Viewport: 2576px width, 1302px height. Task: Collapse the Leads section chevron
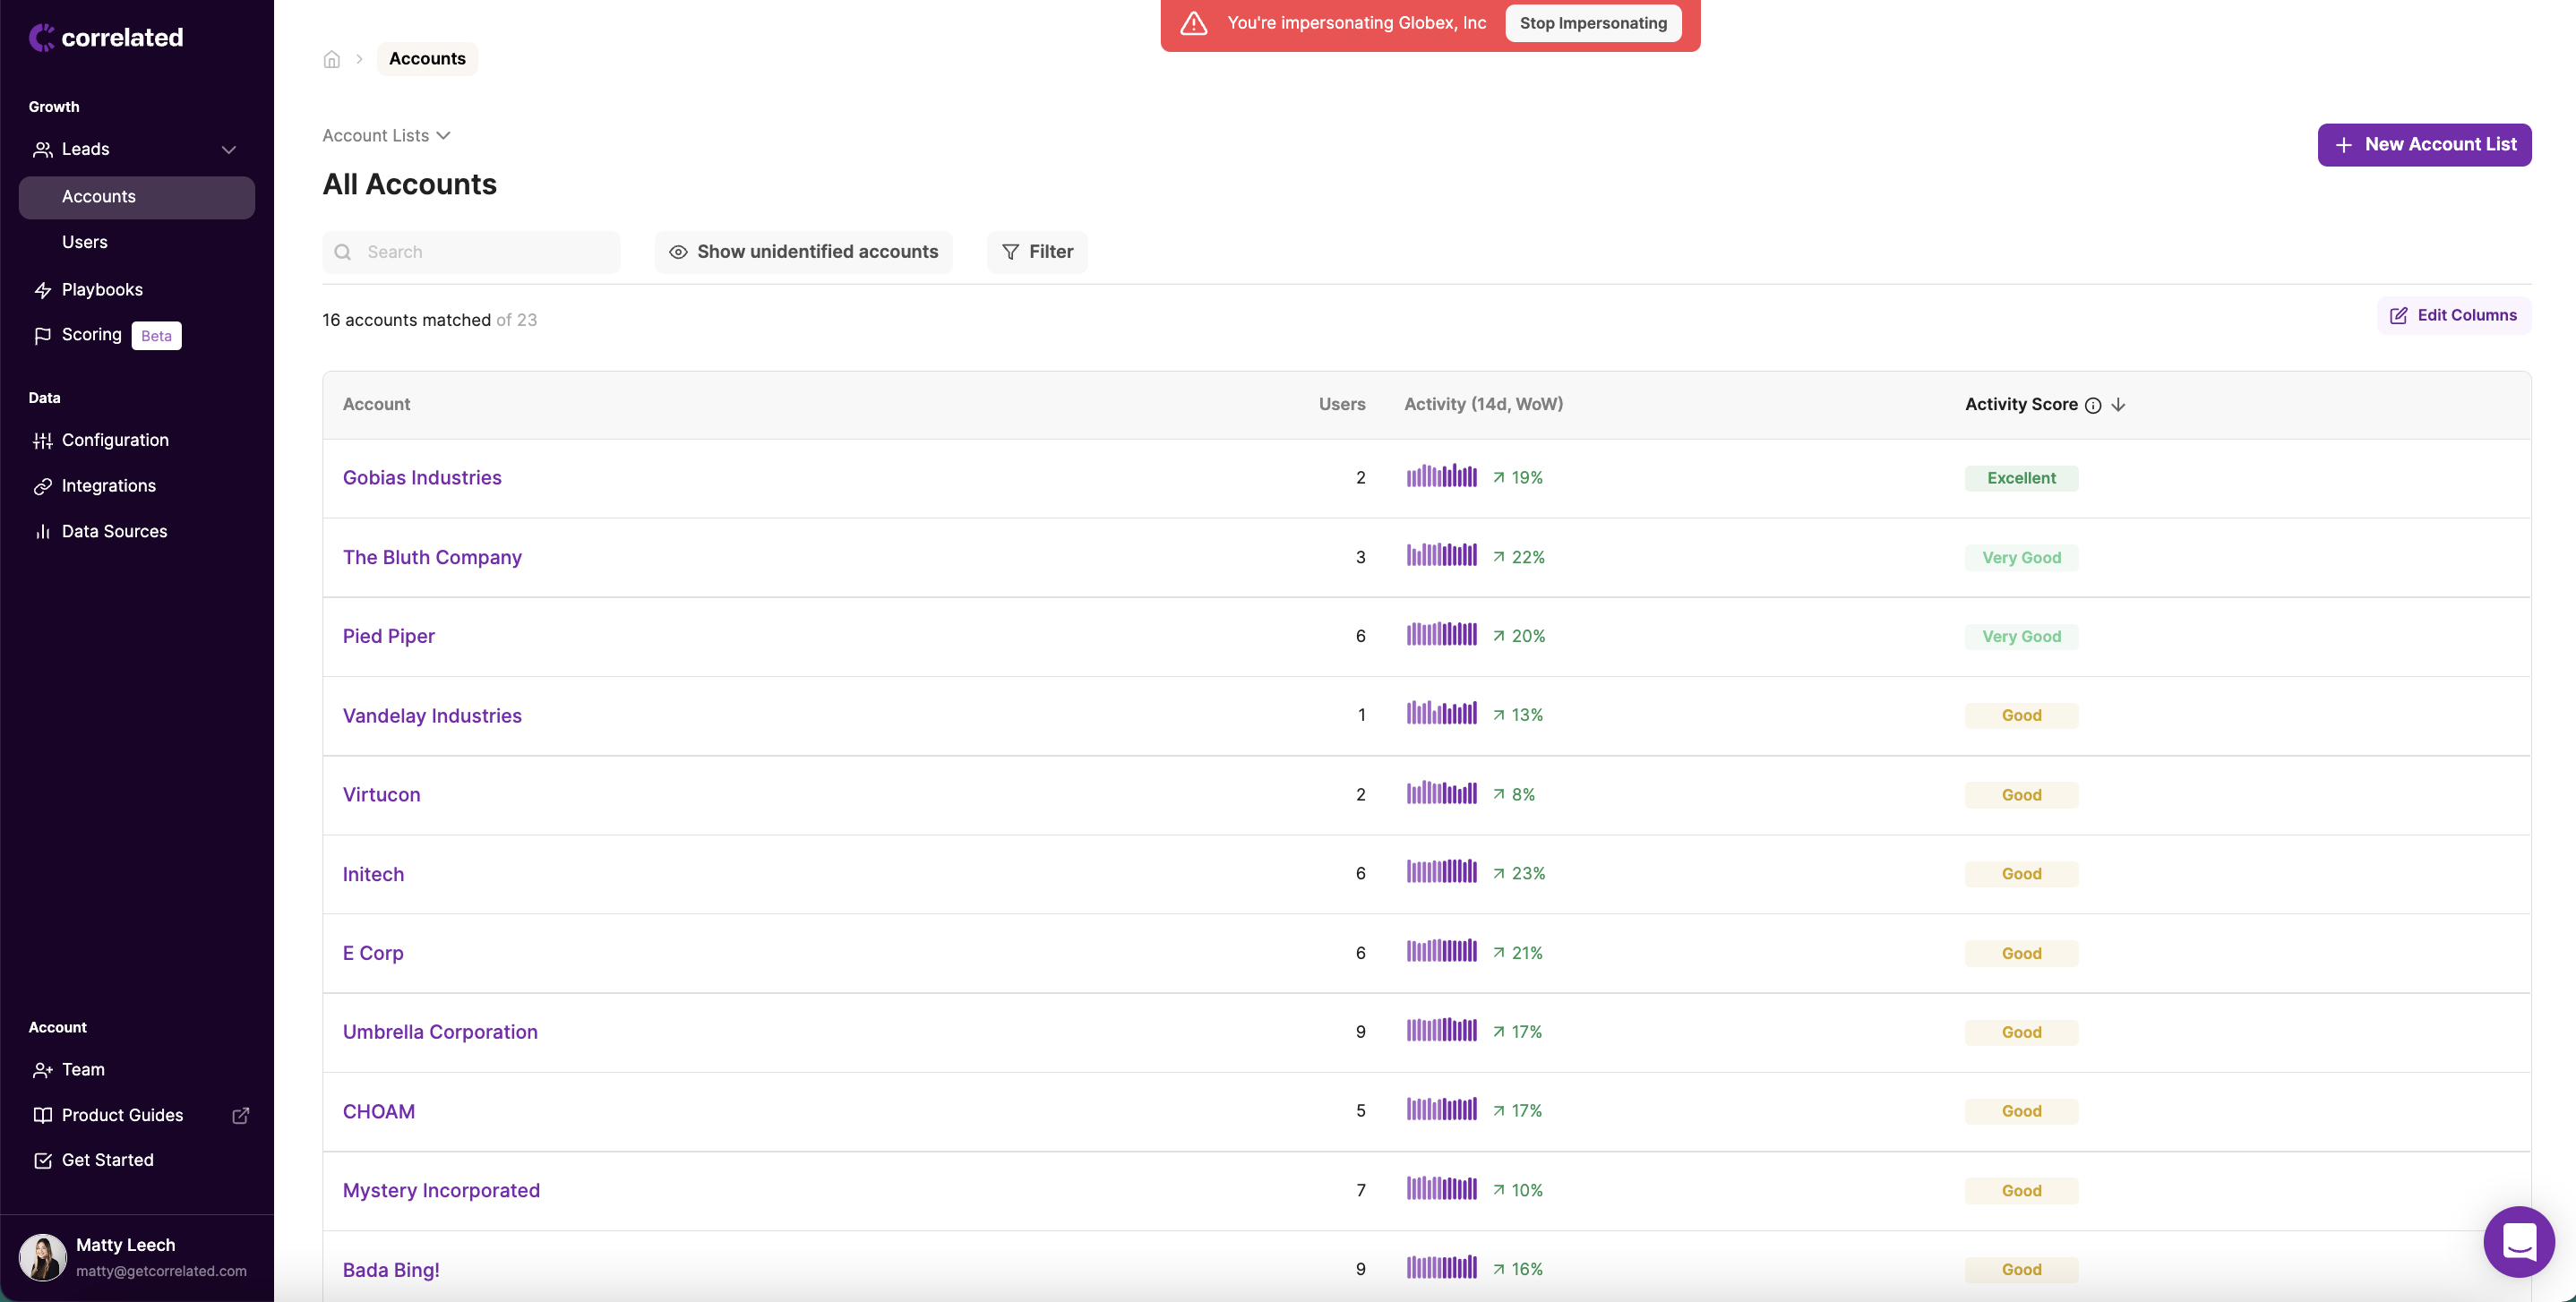coord(229,150)
